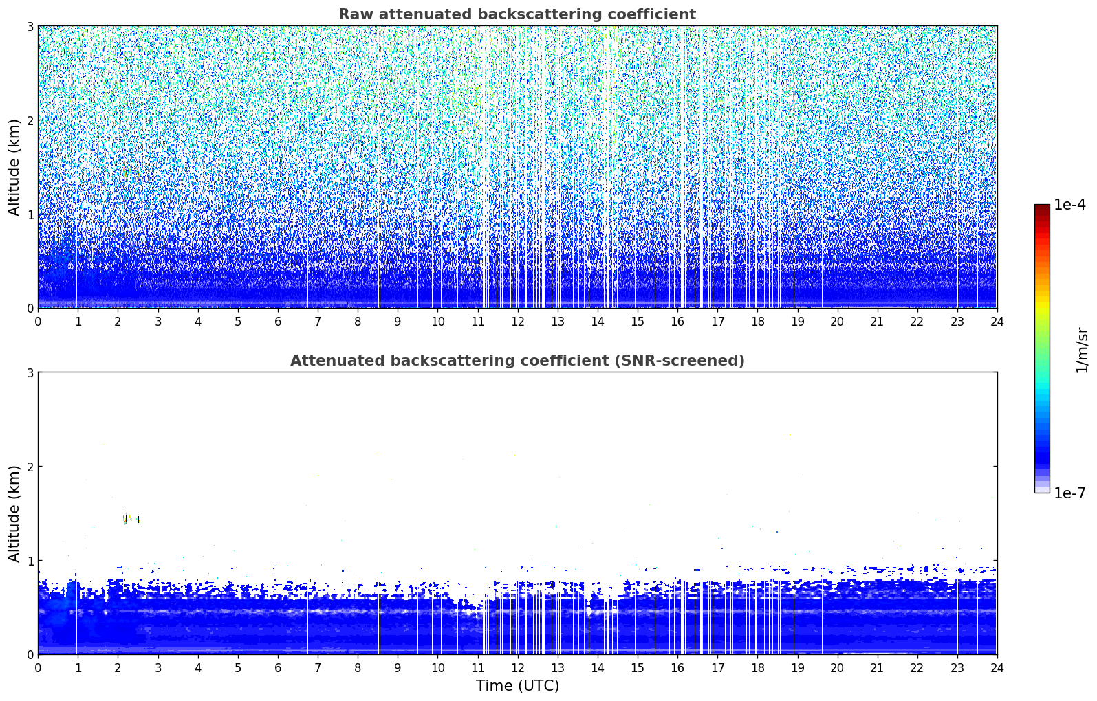Image resolution: width=1097 pixels, height=701 pixels.
Task: Click altitude tick '3' of the raw plot
Action: (30, 26)
